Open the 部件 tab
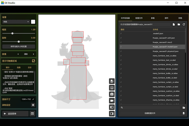 pyautogui.click(x=167, y=18)
